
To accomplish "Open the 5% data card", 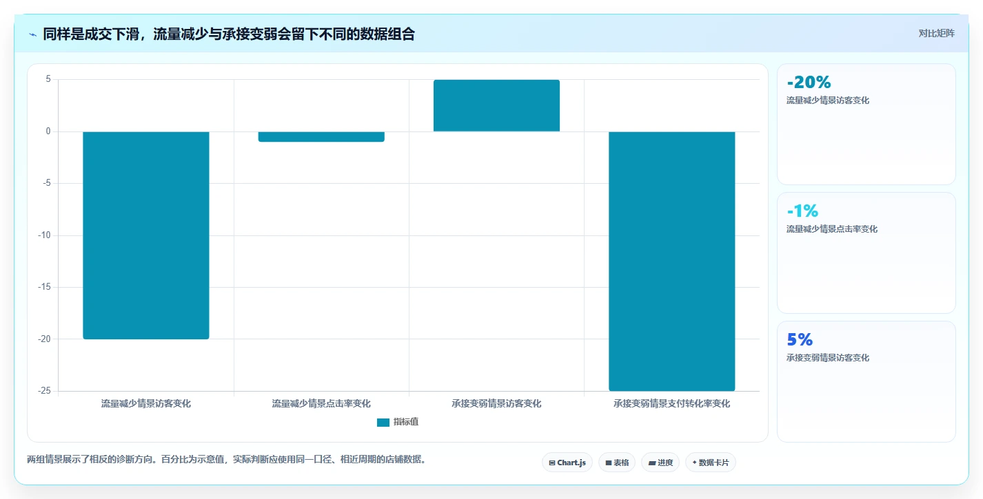I will tap(867, 381).
